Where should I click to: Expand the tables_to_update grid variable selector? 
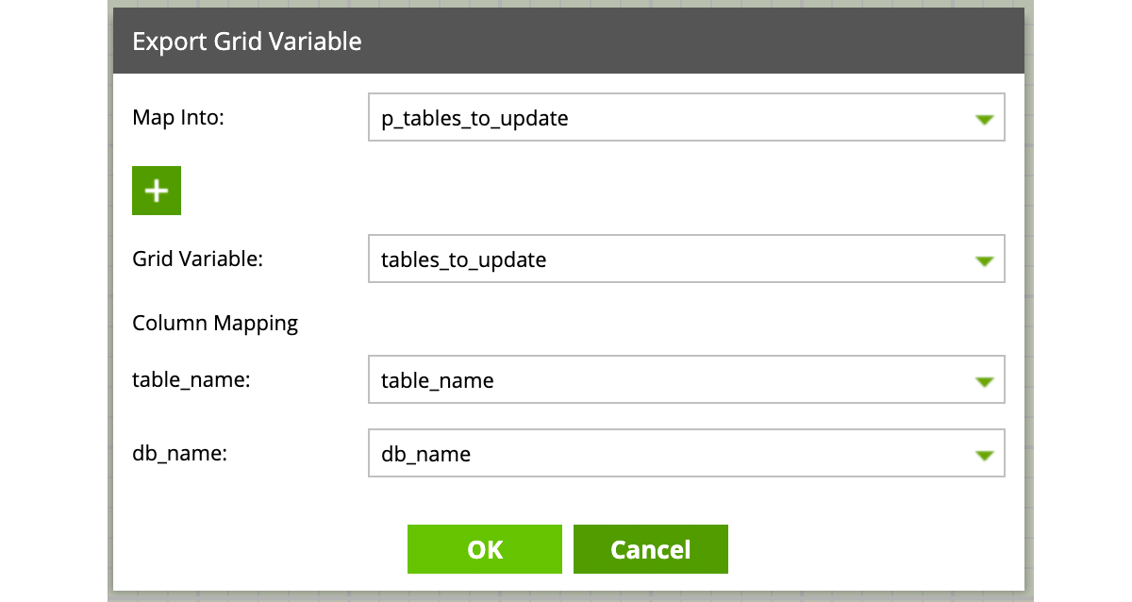pos(660,260)
